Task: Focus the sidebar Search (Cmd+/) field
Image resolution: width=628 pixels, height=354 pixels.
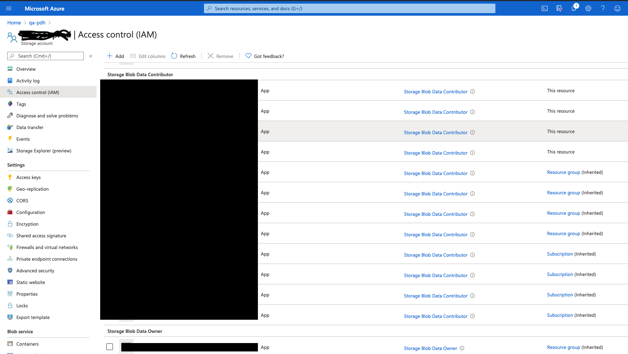Action: (46, 56)
